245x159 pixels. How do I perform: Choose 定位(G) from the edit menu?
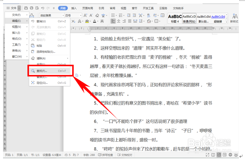(50, 83)
